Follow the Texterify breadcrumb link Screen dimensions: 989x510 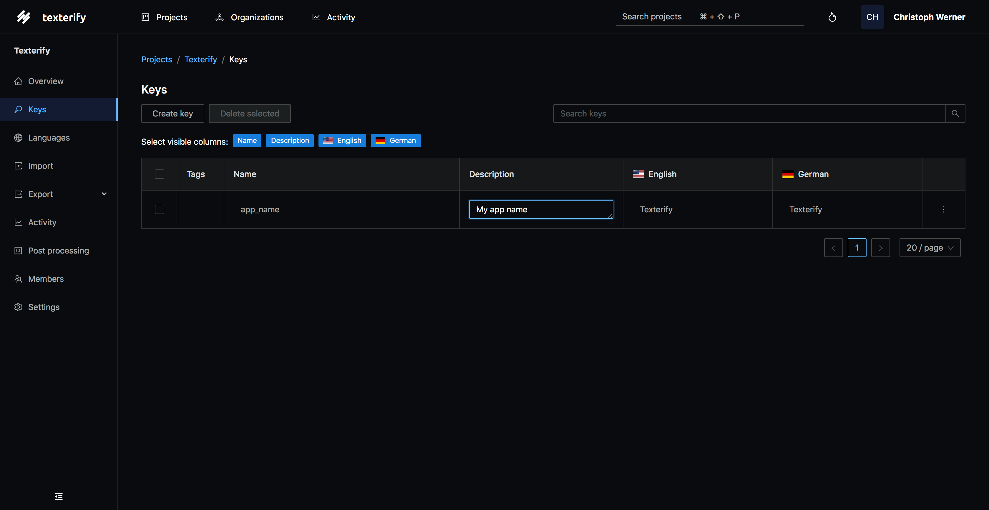[200, 59]
